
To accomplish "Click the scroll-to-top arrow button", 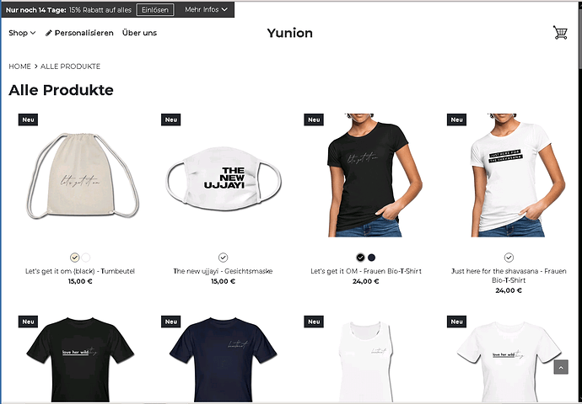I will [x=561, y=367].
